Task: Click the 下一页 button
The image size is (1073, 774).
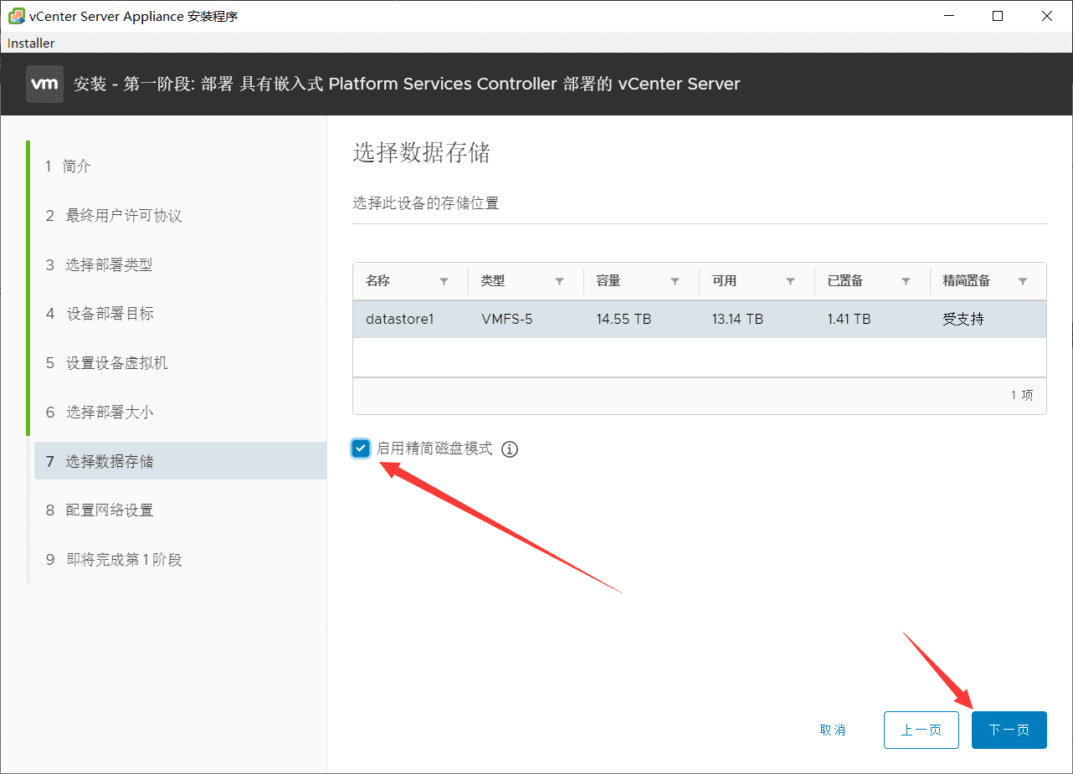Action: click(1009, 730)
